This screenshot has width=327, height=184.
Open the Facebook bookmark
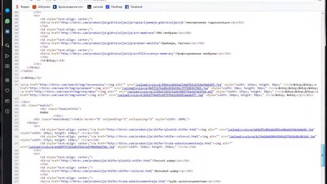[x=134, y=7]
